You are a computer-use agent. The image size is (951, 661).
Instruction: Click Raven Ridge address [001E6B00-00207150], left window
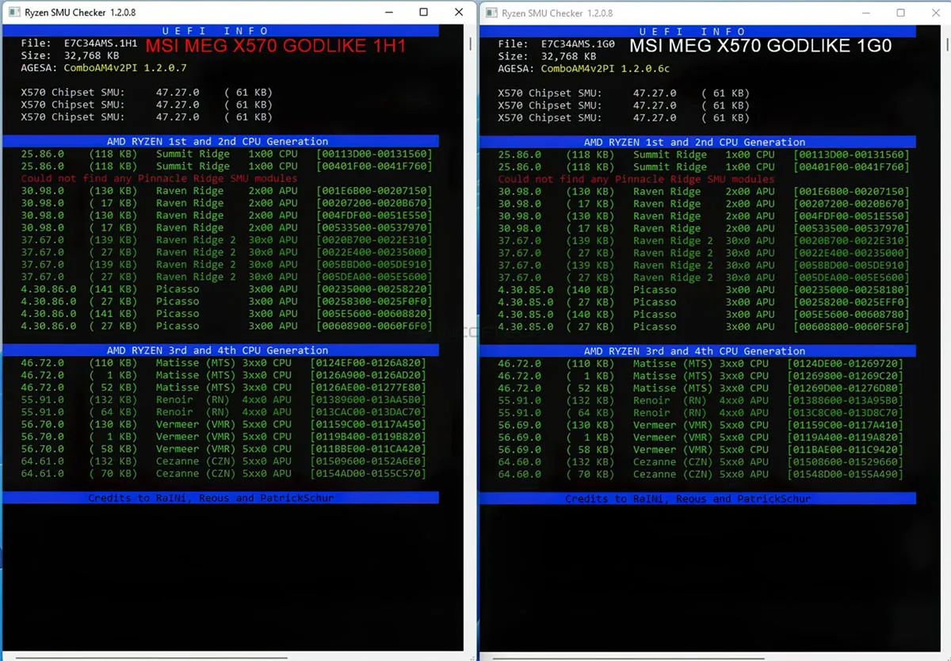click(374, 191)
